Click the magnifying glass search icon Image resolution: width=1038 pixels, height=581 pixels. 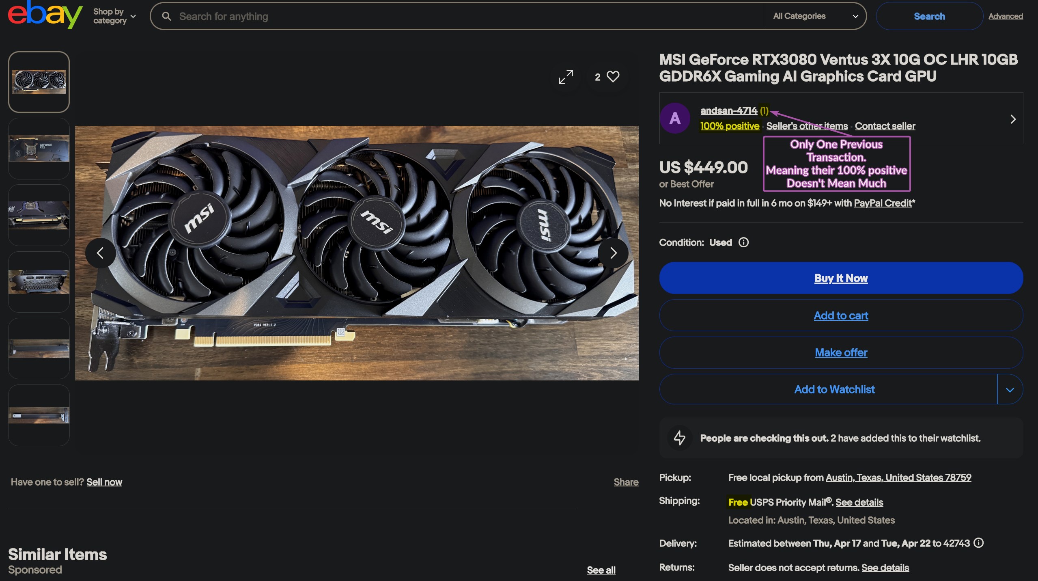pos(166,16)
